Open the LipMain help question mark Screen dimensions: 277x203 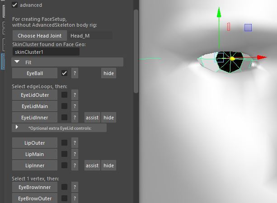pos(75,154)
